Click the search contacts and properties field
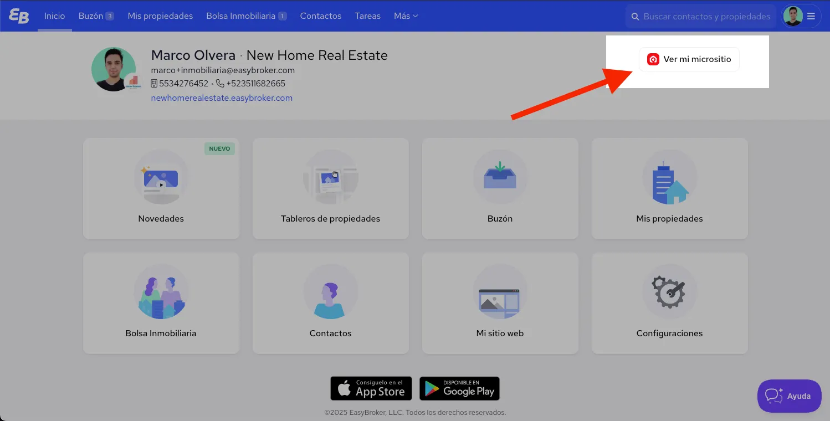830x421 pixels. coord(701,17)
